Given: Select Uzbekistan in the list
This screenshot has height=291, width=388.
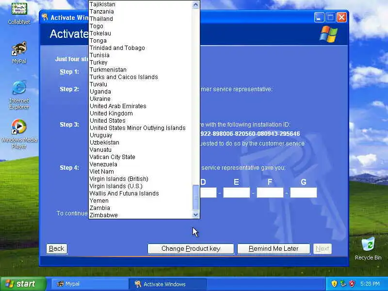Looking at the screenshot, I should coord(140,143).
